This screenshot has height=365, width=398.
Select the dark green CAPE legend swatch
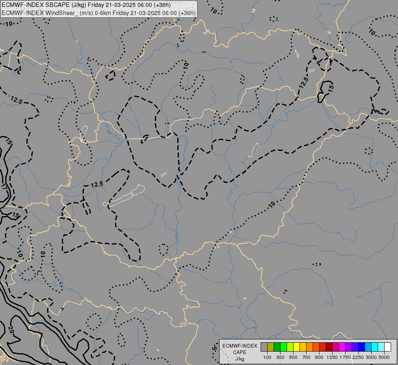point(277,347)
